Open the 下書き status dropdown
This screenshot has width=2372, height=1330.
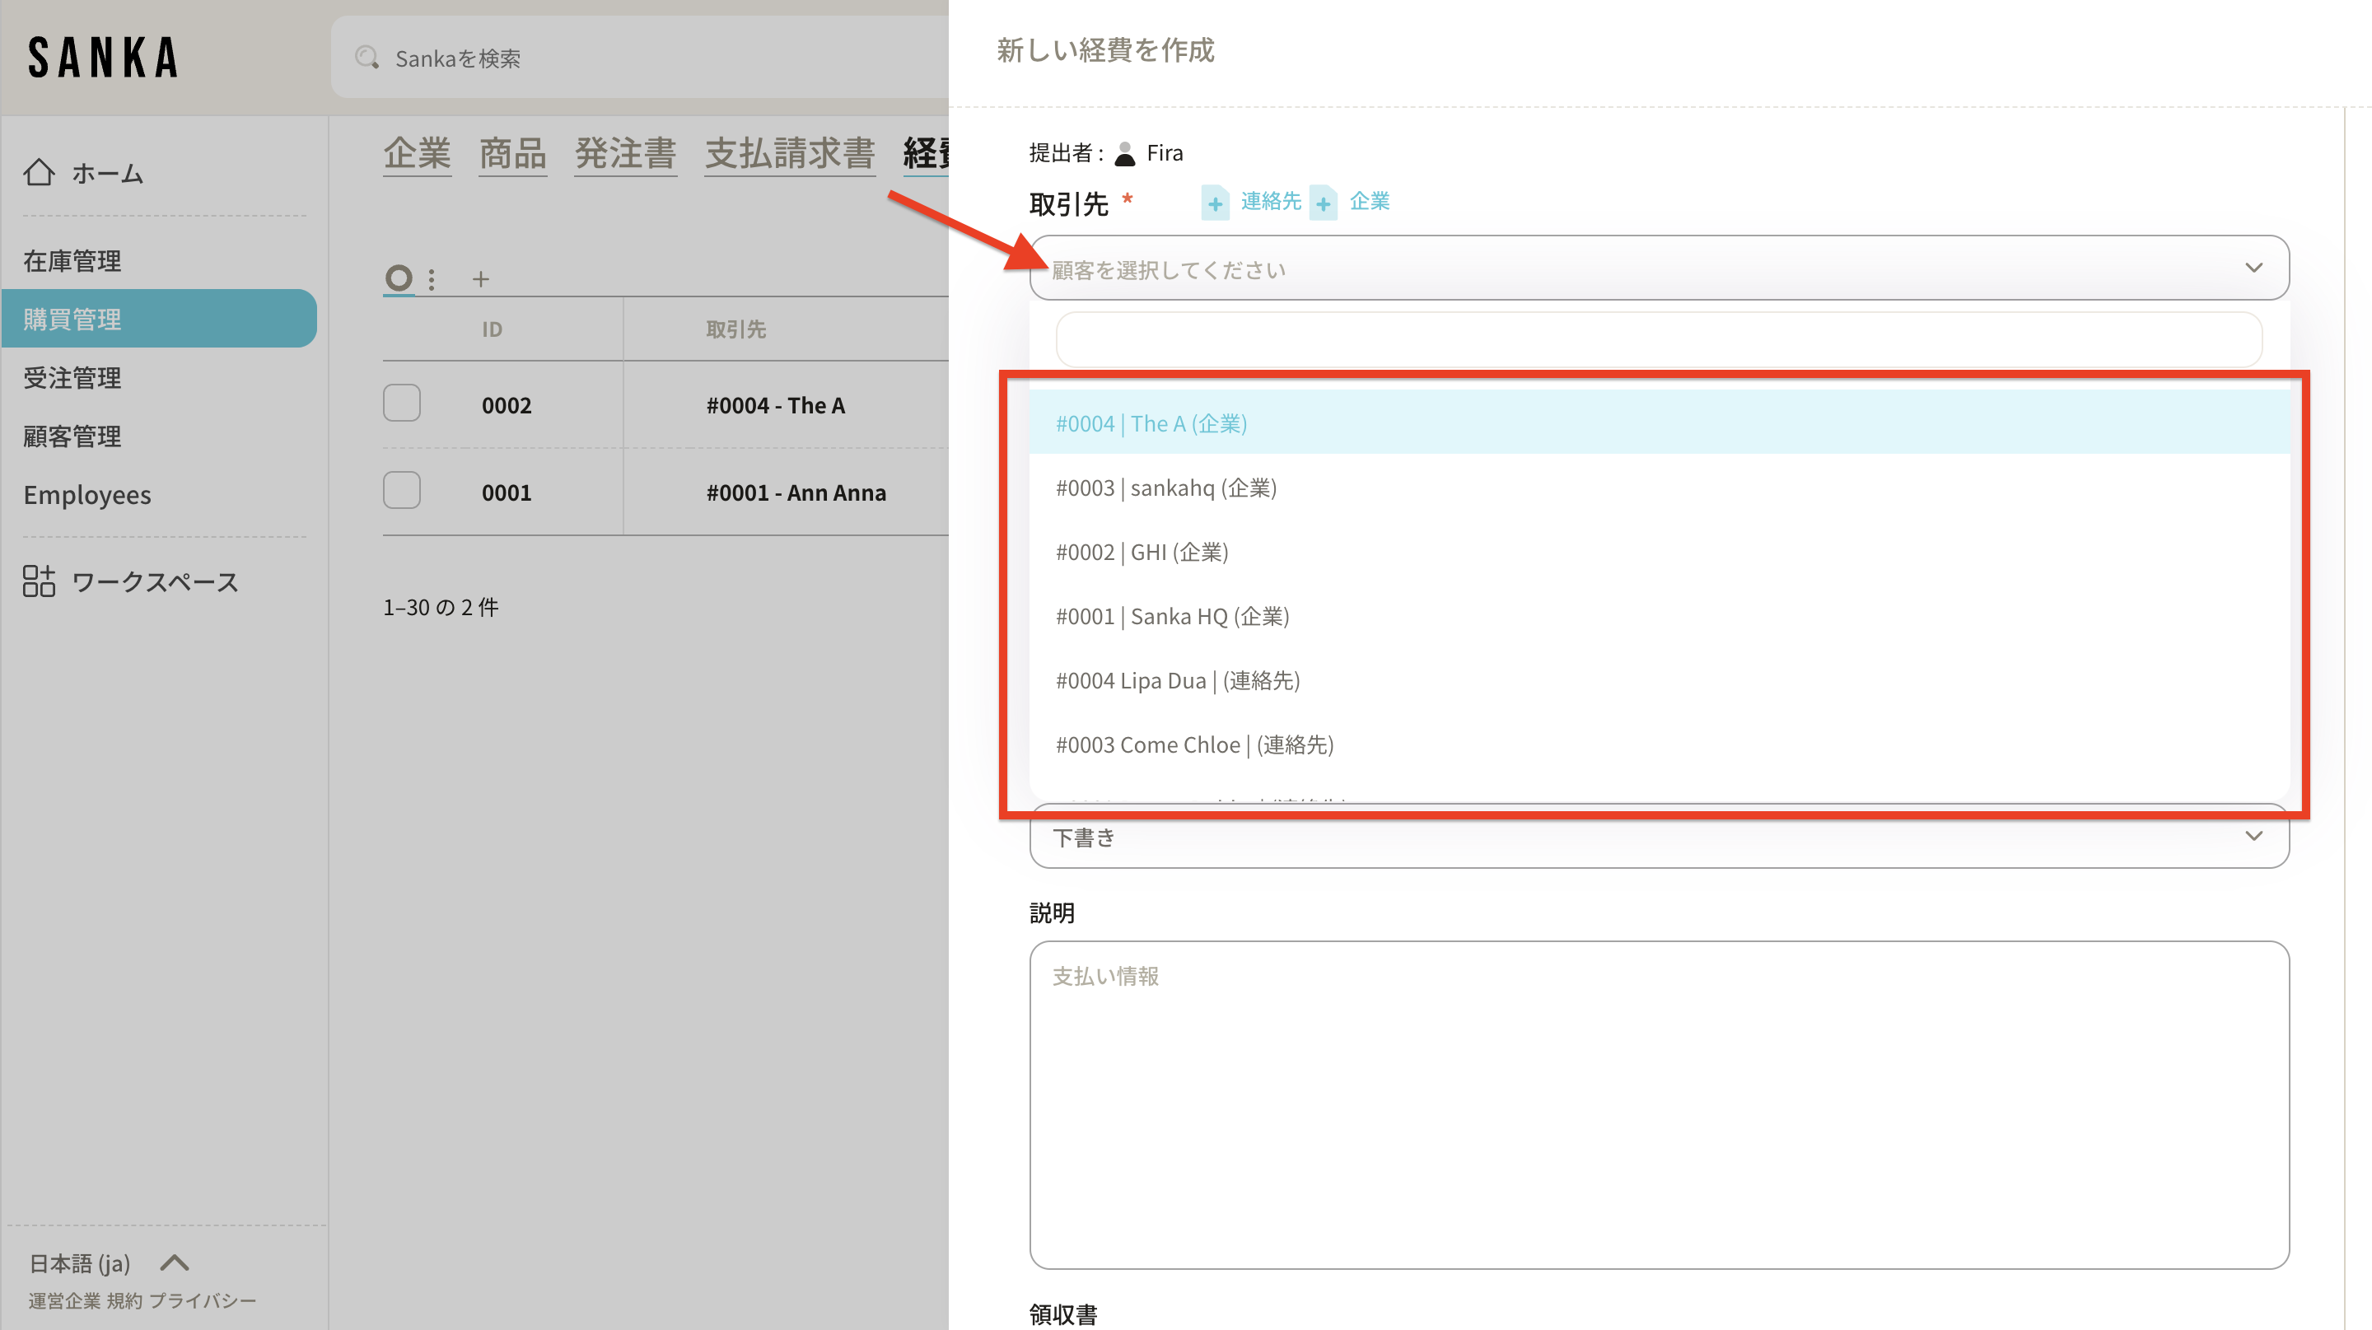pos(1659,837)
